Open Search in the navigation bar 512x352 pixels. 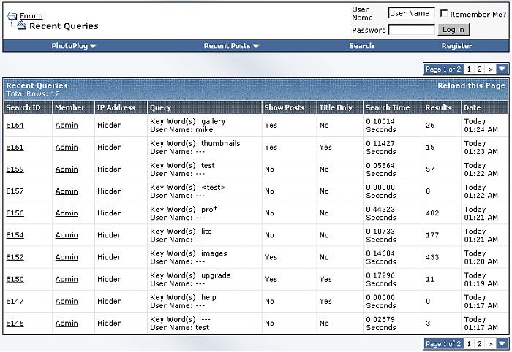pos(361,46)
